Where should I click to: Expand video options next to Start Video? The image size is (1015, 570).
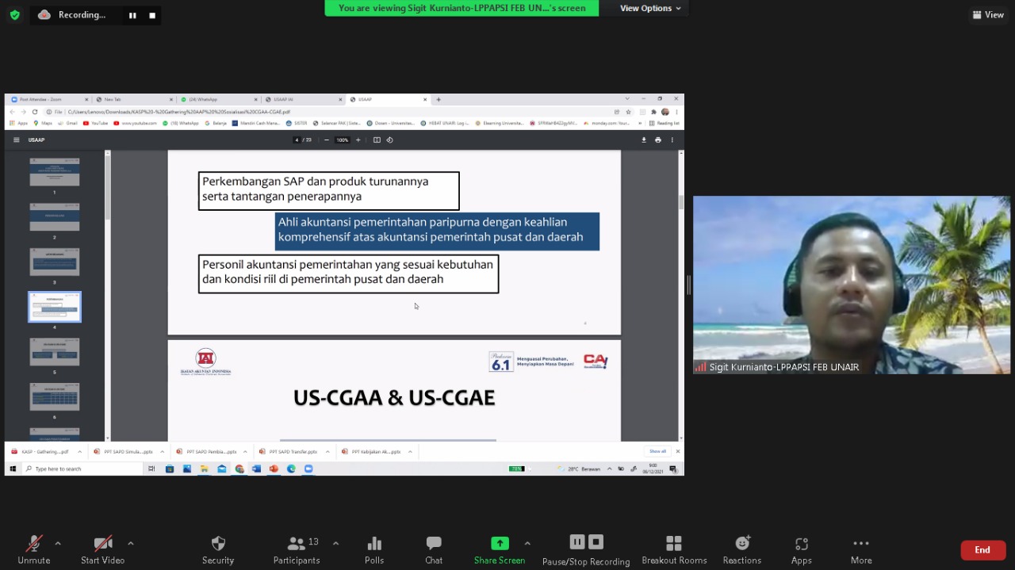tap(131, 543)
